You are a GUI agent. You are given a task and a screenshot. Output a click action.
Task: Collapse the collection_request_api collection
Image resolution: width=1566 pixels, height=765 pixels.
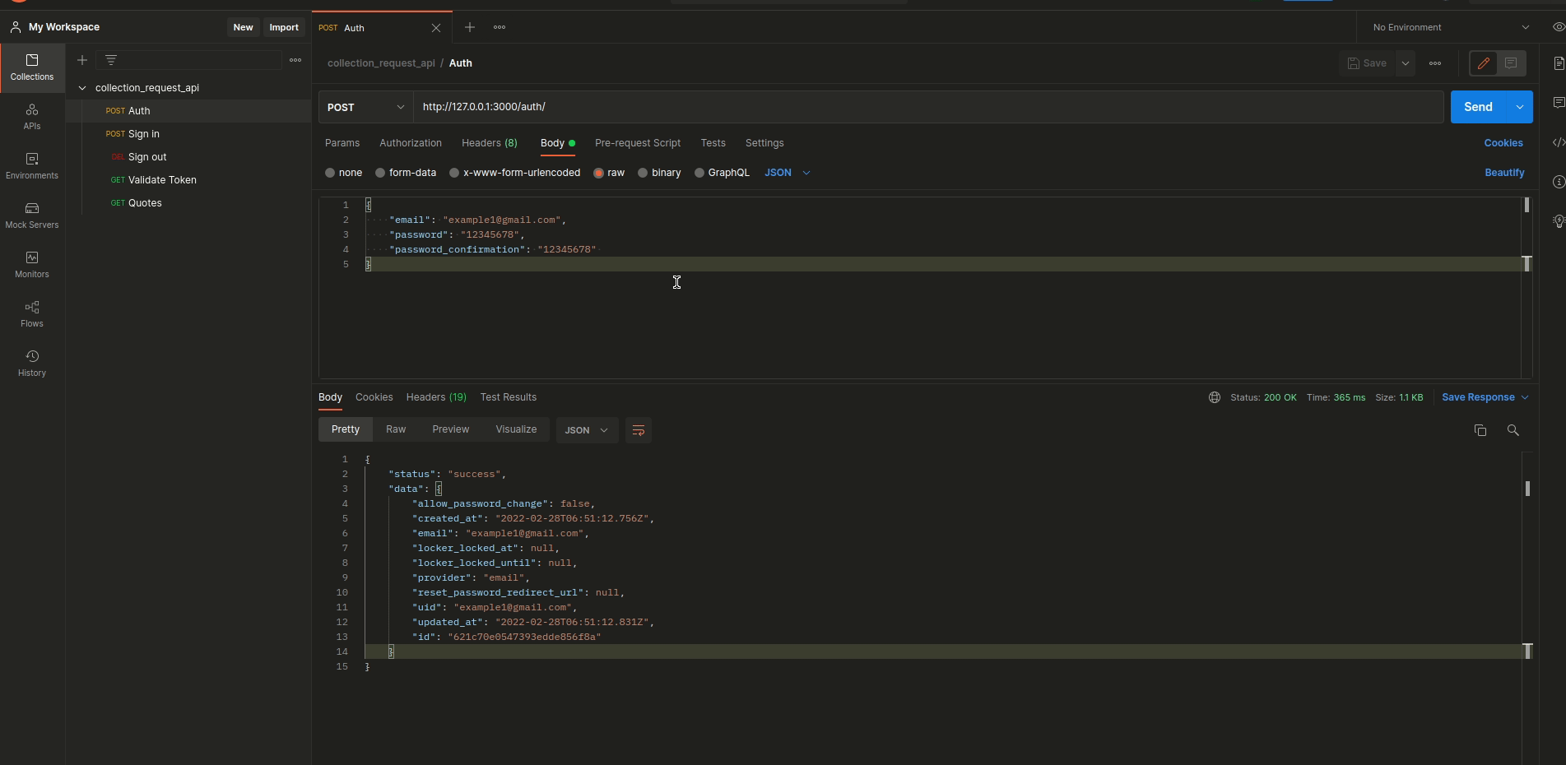pyautogui.click(x=82, y=87)
